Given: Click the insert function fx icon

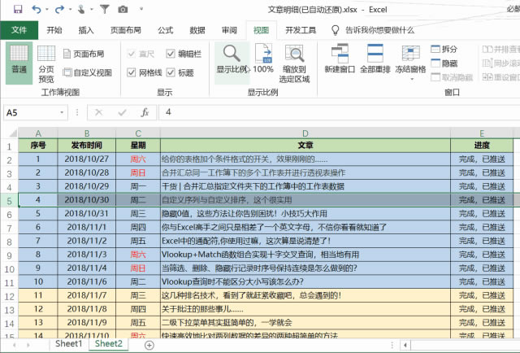Looking at the screenshot, I should [145, 112].
